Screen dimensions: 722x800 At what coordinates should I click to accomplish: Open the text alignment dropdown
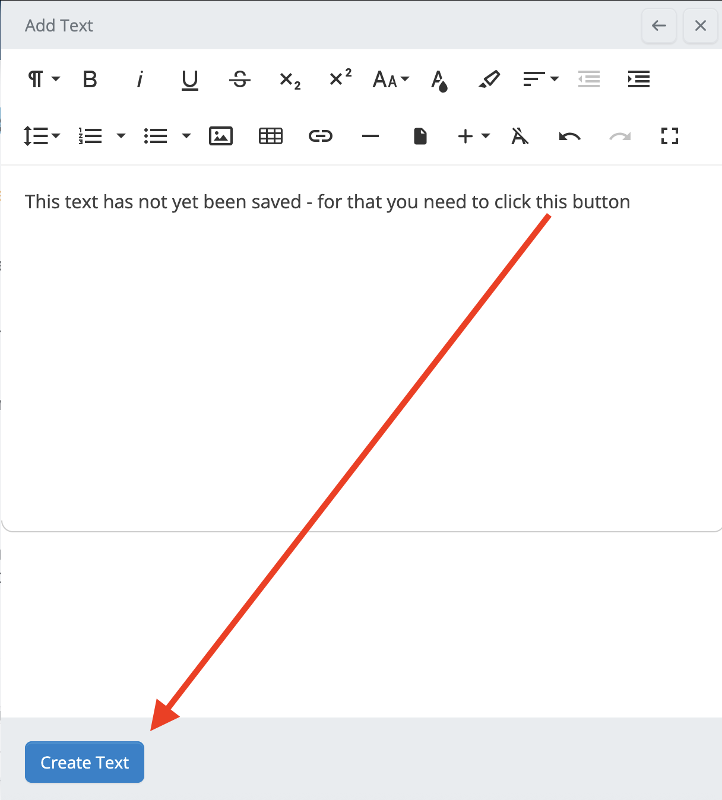(x=540, y=79)
